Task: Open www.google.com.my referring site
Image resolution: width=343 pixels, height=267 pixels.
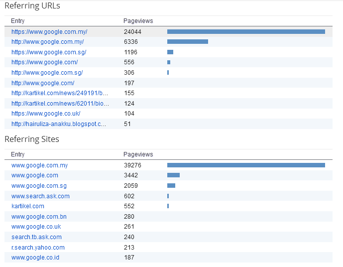Action: (x=40, y=165)
